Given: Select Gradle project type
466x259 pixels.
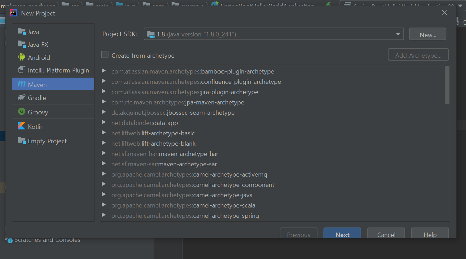Looking at the screenshot, I should click(x=53, y=98).
